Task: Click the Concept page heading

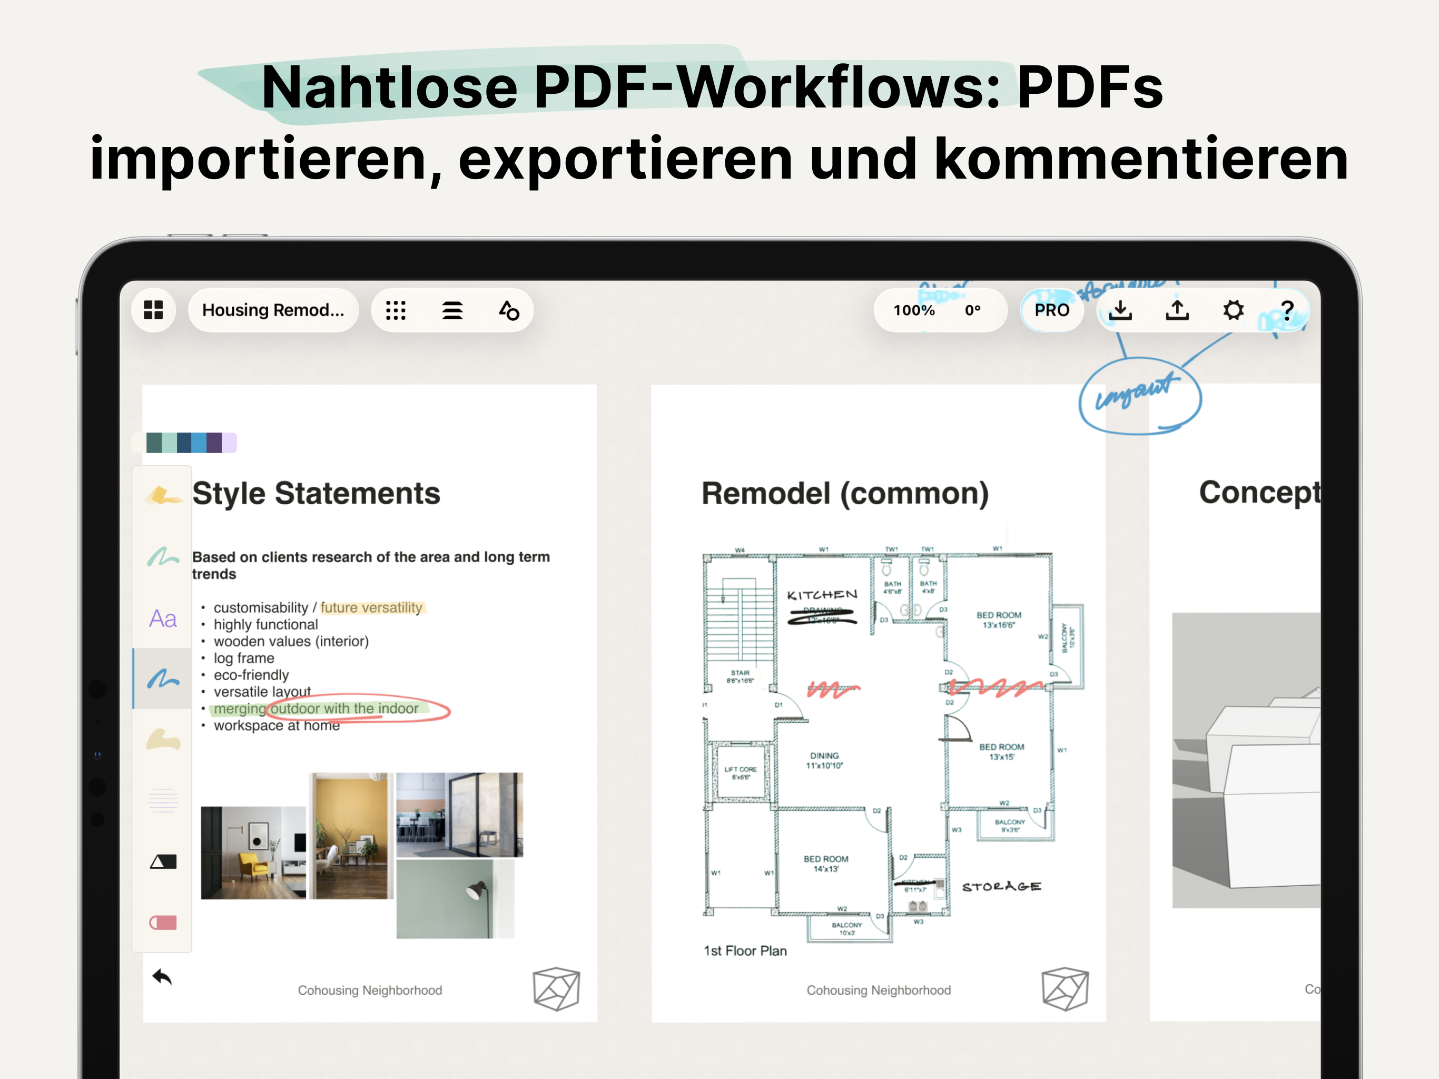Action: point(1259,493)
